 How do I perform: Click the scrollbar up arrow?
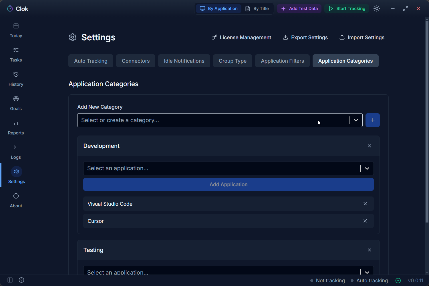tap(427, 19)
